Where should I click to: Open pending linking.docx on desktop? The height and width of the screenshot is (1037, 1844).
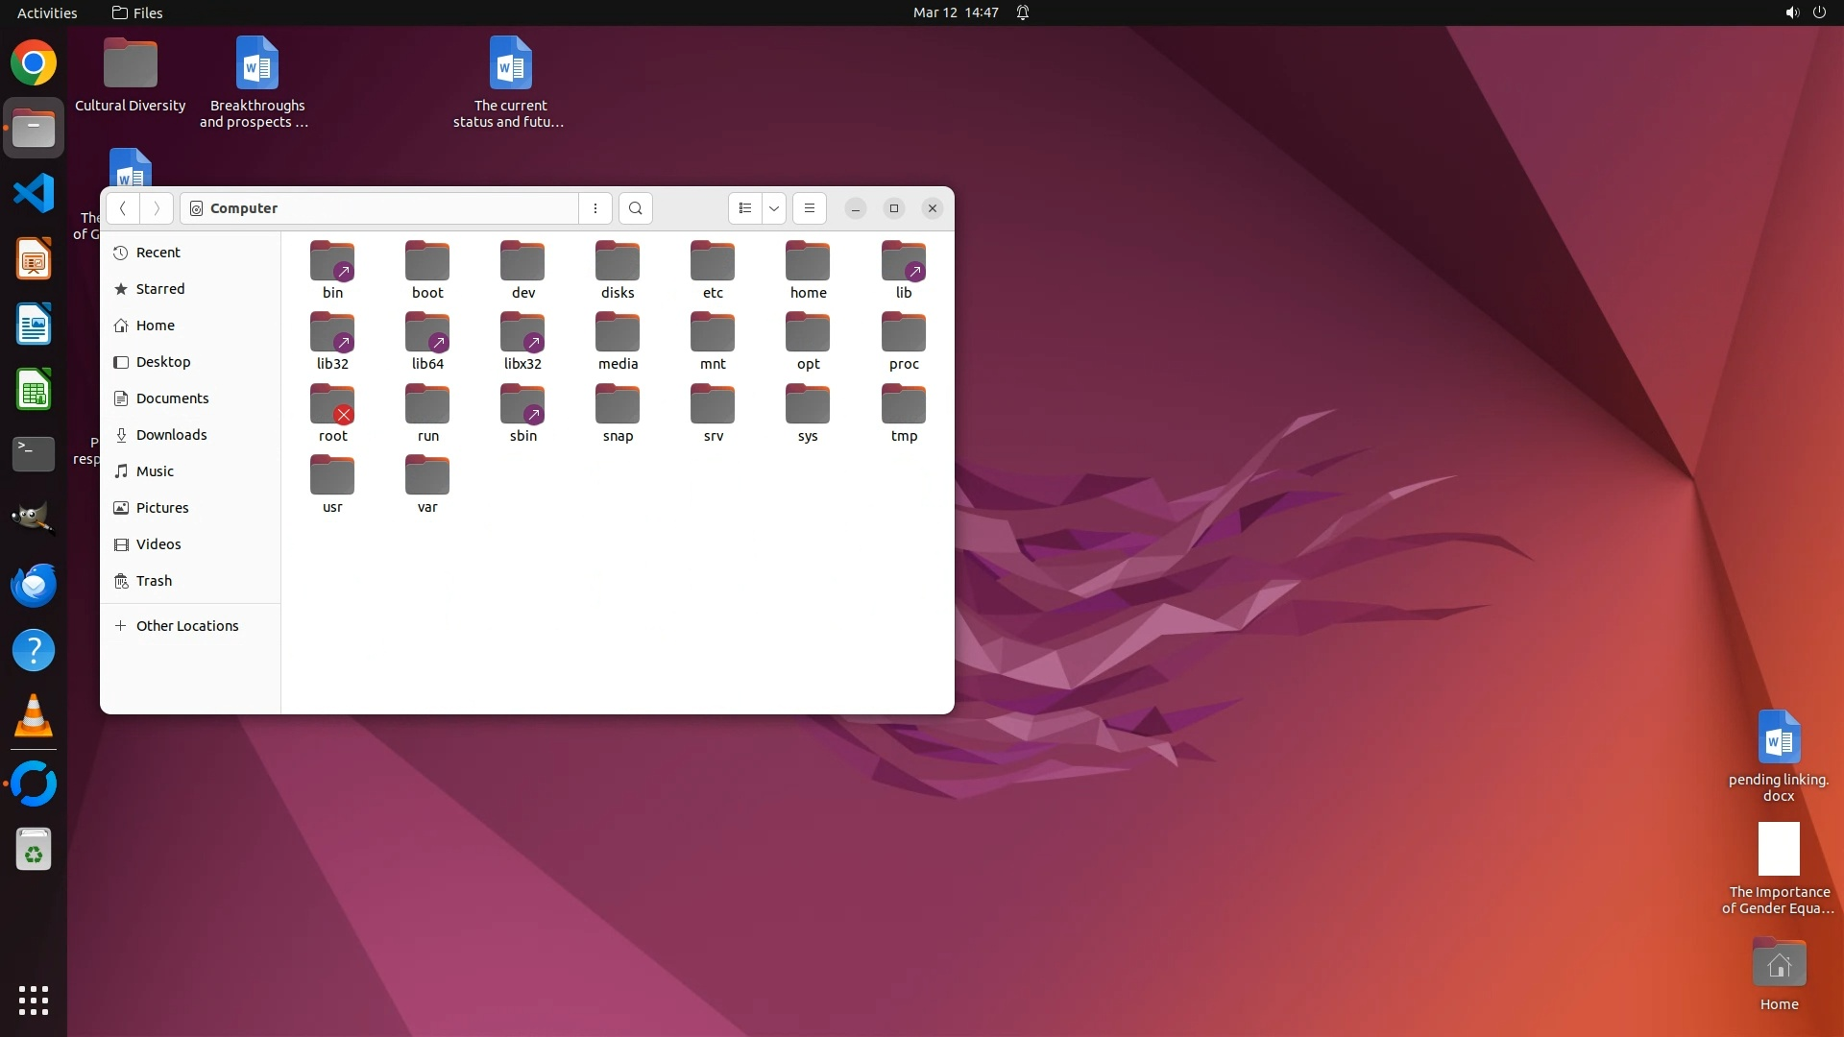click(x=1779, y=739)
